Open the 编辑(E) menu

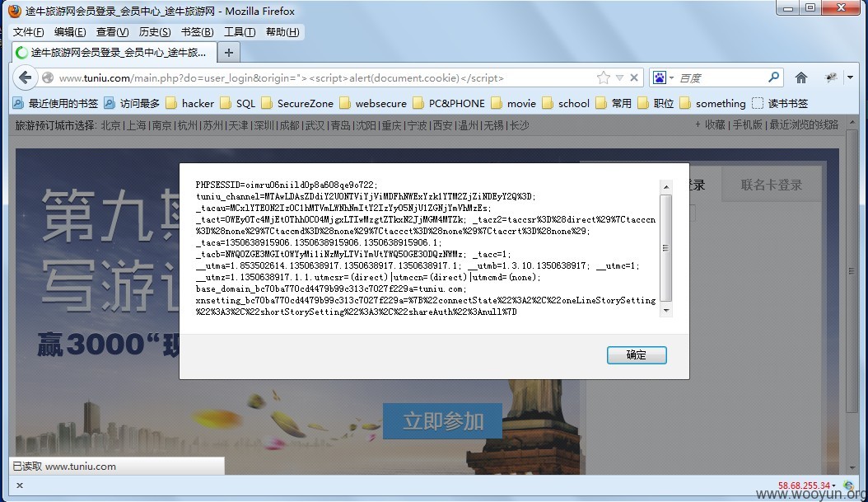pyautogui.click(x=70, y=32)
